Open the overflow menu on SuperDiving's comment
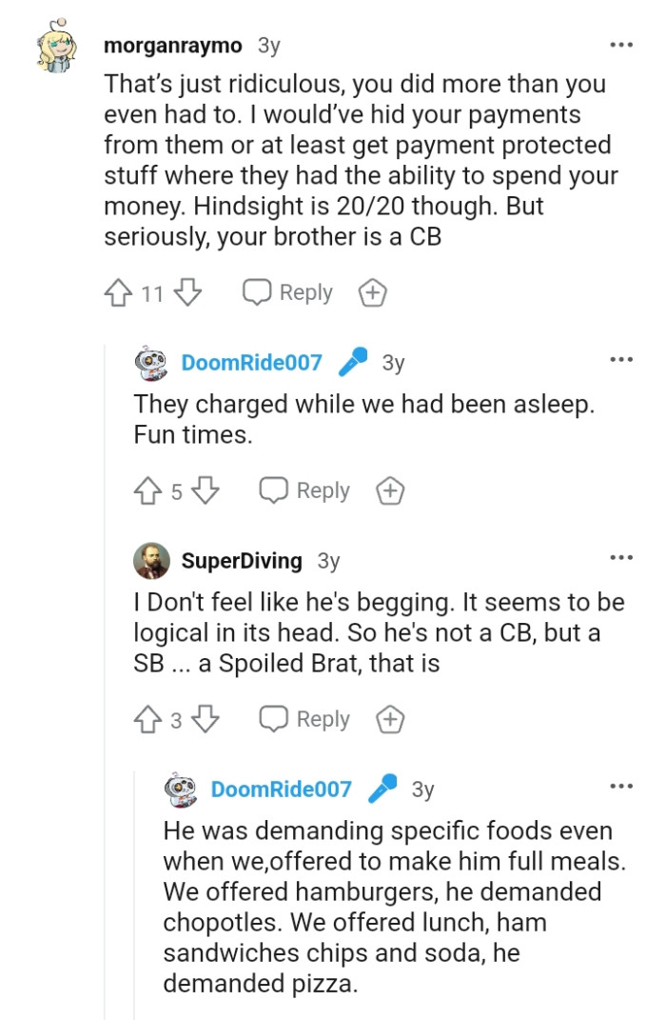The height and width of the screenshot is (1020, 666). (621, 556)
